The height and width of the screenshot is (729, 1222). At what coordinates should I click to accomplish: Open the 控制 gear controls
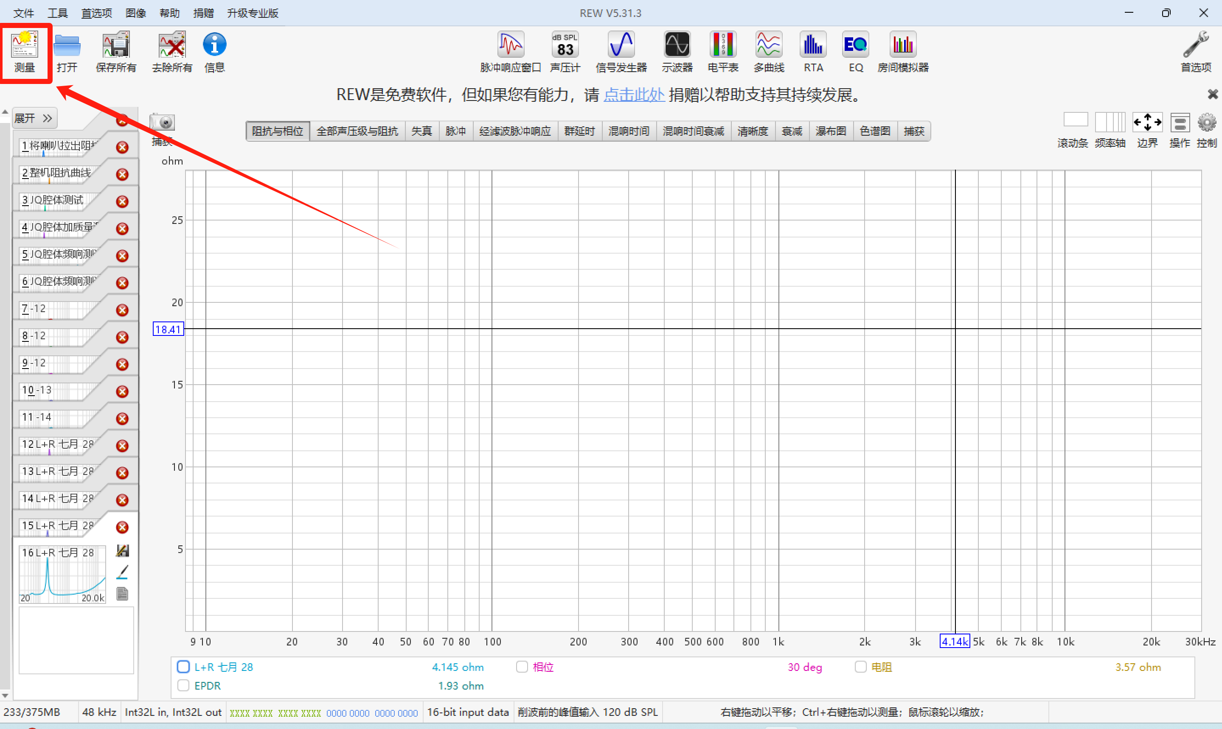point(1207,130)
